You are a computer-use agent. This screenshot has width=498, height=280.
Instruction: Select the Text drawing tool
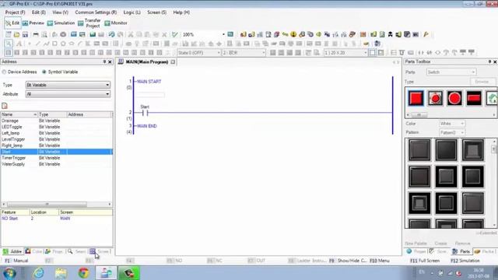pyautogui.click(x=19, y=44)
